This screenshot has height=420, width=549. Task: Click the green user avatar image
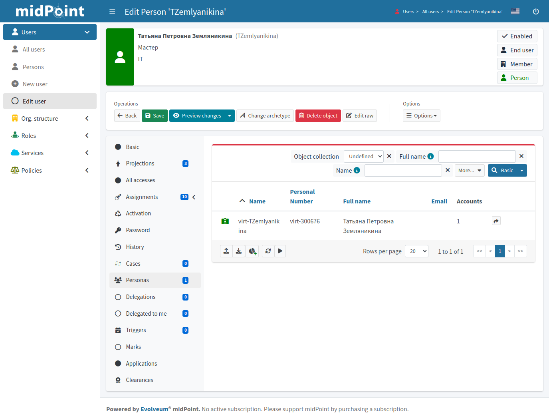pyautogui.click(x=120, y=57)
